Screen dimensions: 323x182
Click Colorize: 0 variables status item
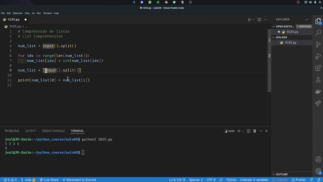254,180
